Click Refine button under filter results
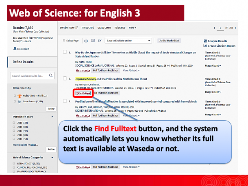Viewport: 248px width, 186px height. coord(51,109)
